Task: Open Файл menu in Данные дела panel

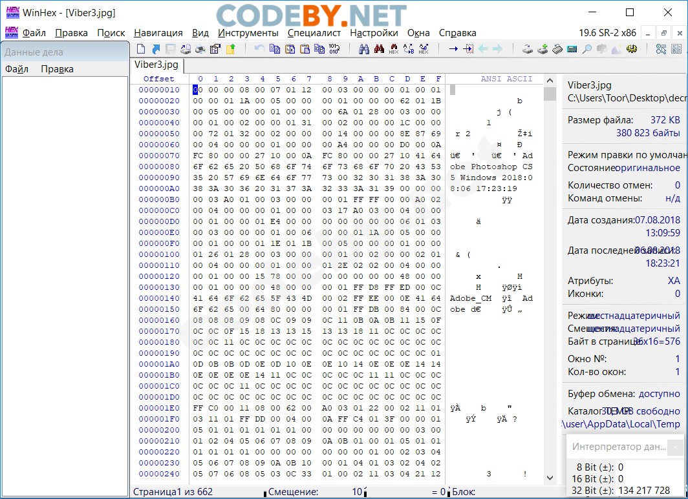Action: [x=17, y=69]
